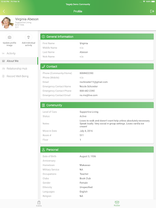Click the Activity chart icon
The height and width of the screenshot is (208, 156).
point(3,53)
